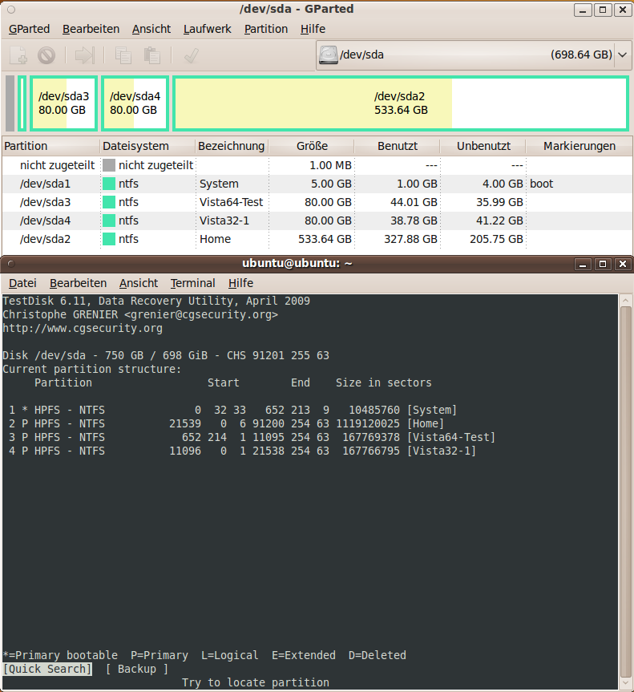The height and width of the screenshot is (692, 634).
Task: Click the Resize/Move toolbar icon
Action: [84, 55]
